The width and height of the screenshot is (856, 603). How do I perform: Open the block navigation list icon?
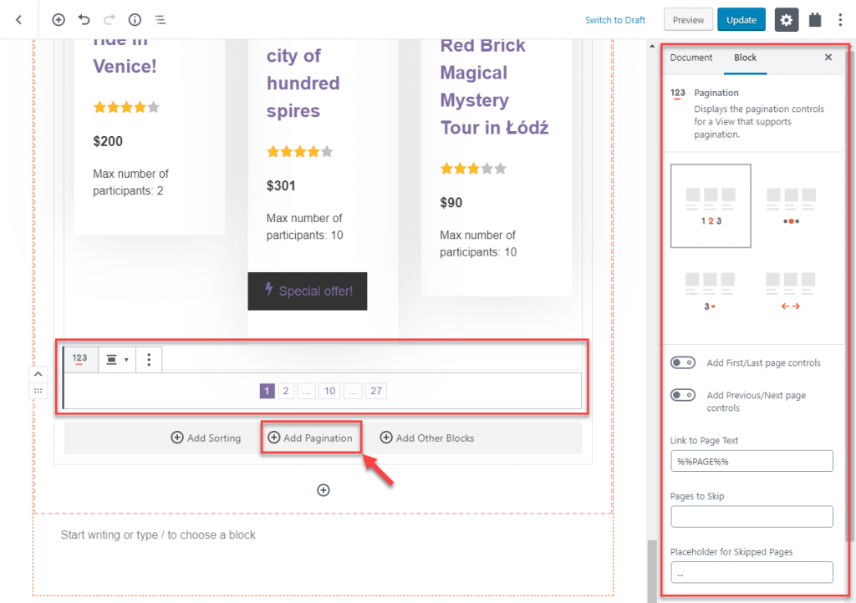point(160,20)
